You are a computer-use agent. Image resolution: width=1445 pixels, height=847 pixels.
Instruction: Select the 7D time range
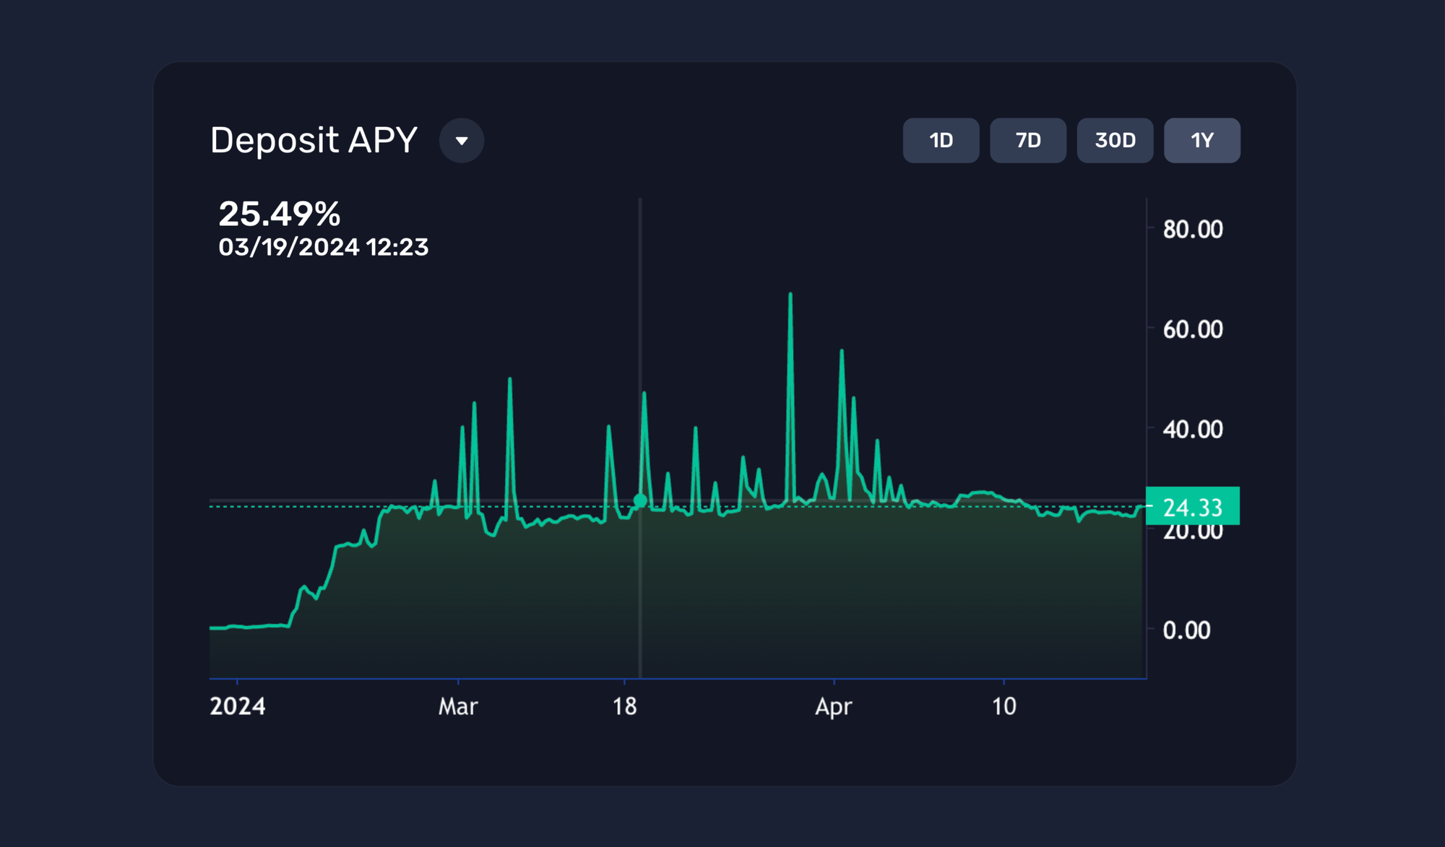point(1027,140)
